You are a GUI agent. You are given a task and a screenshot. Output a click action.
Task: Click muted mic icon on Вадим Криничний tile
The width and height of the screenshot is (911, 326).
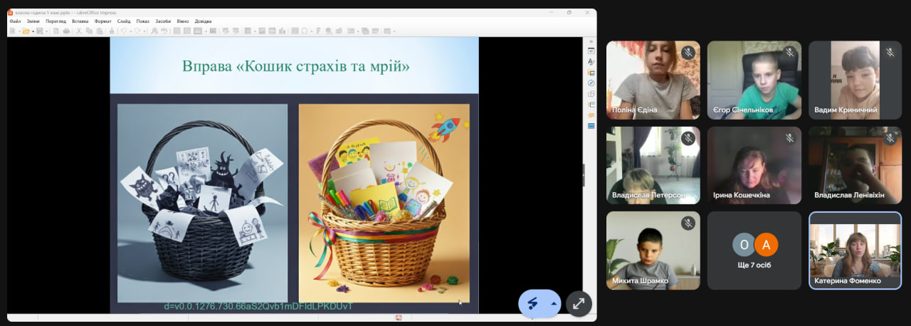pos(890,53)
